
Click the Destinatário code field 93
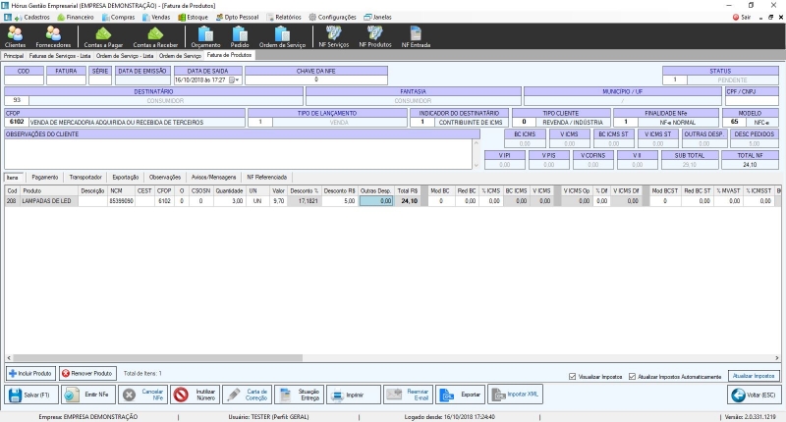pyautogui.click(x=17, y=101)
